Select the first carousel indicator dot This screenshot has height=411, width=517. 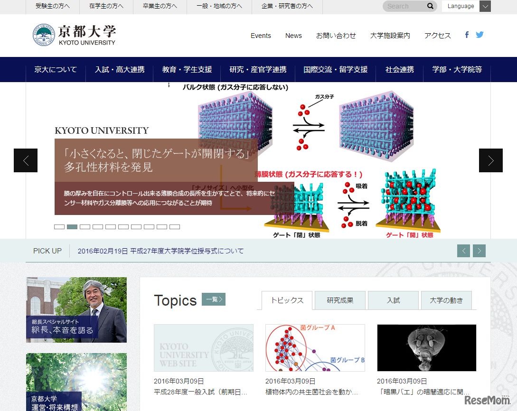coord(59,226)
